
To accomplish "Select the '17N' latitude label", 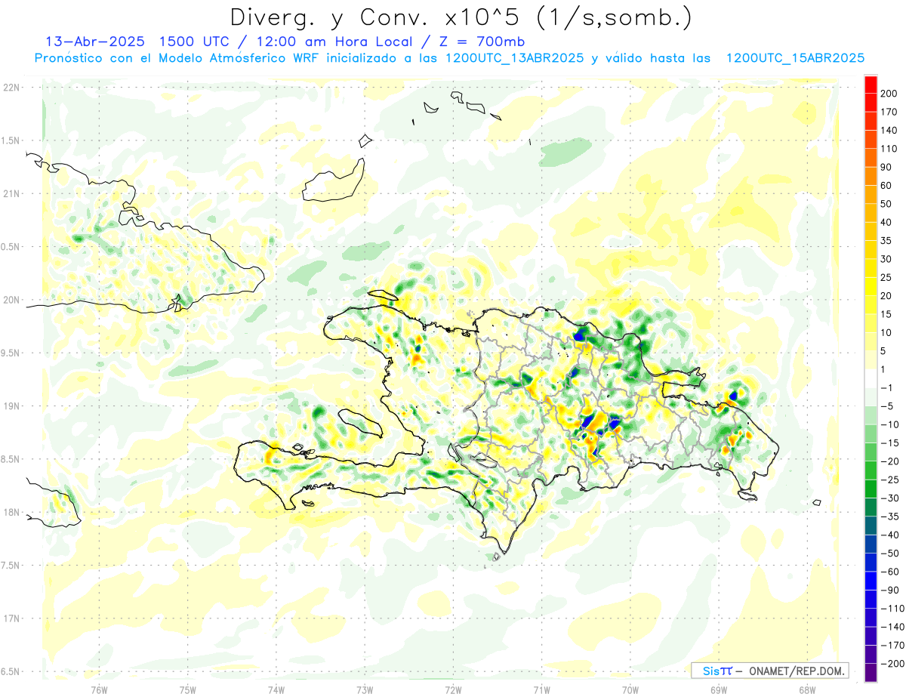I will [x=11, y=618].
